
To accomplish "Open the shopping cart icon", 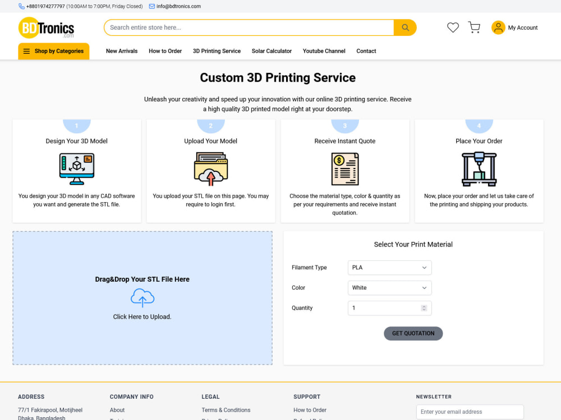I will pos(474,27).
